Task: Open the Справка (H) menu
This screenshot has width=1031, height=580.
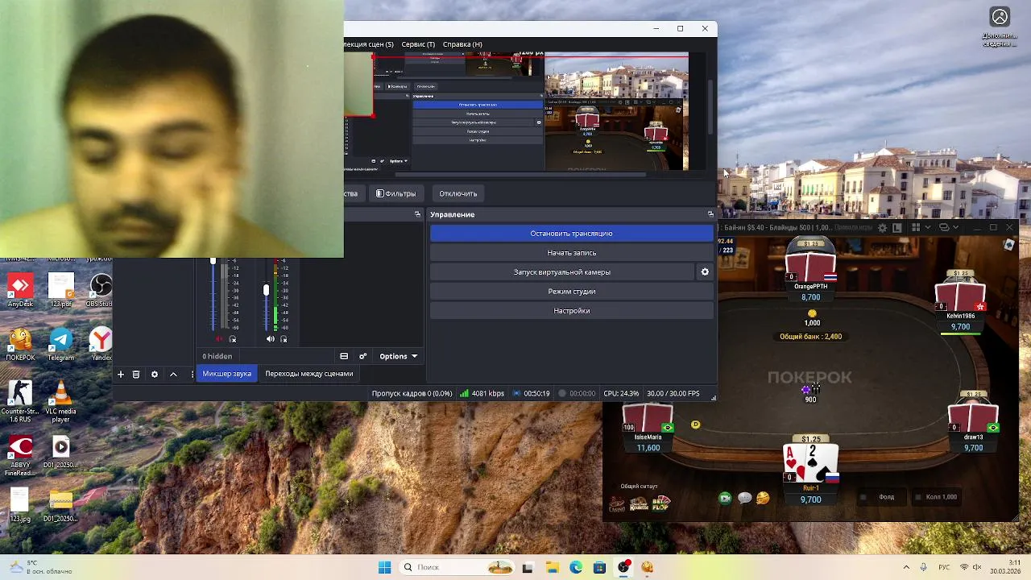Action: click(x=462, y=44)
